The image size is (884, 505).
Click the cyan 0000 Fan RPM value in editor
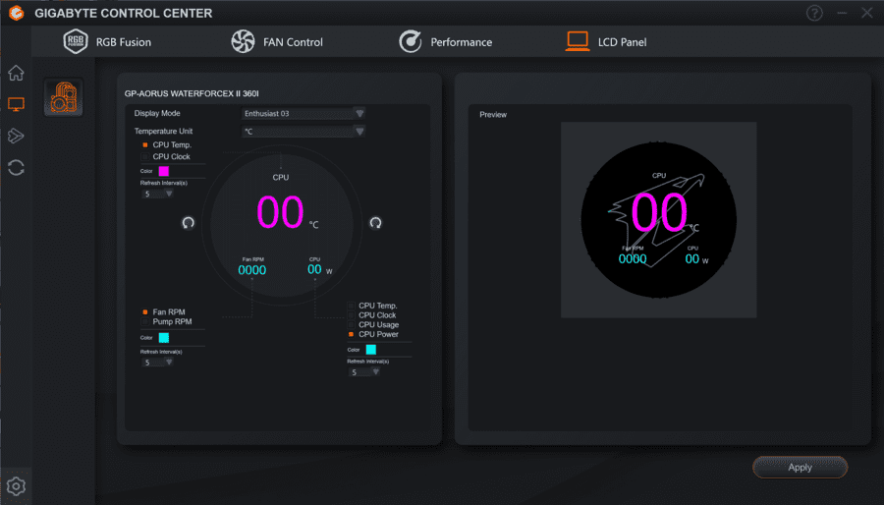(x=252, y=270)
